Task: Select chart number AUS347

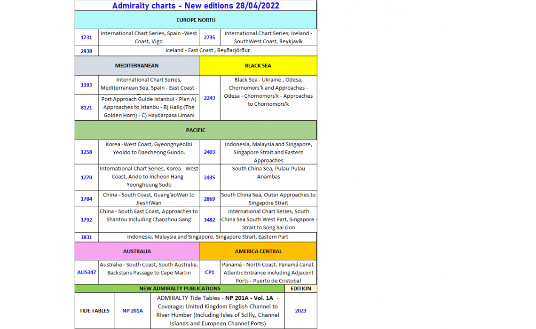Action: (86, 272)
